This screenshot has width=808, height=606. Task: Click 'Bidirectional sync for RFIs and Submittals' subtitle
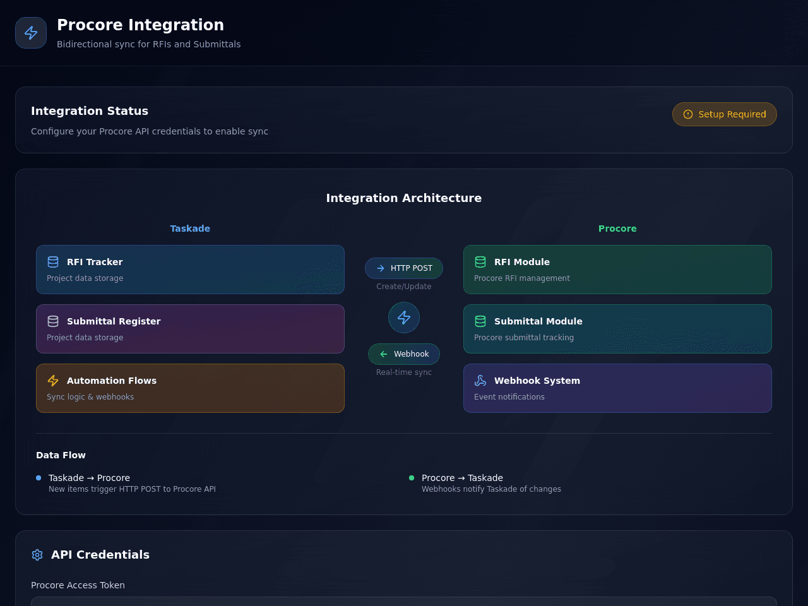(x=148, y=44)
